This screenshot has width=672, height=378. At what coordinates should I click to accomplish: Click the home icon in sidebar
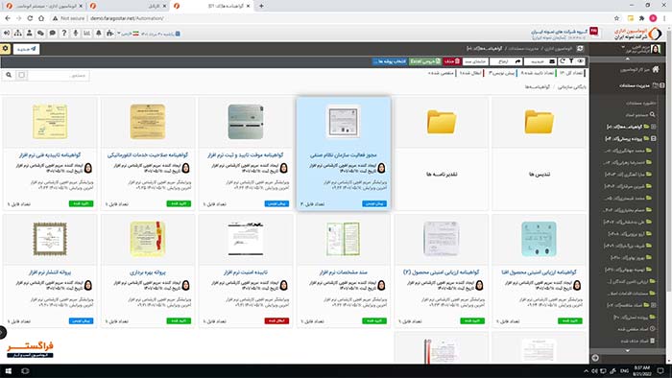tap(656, 69)
